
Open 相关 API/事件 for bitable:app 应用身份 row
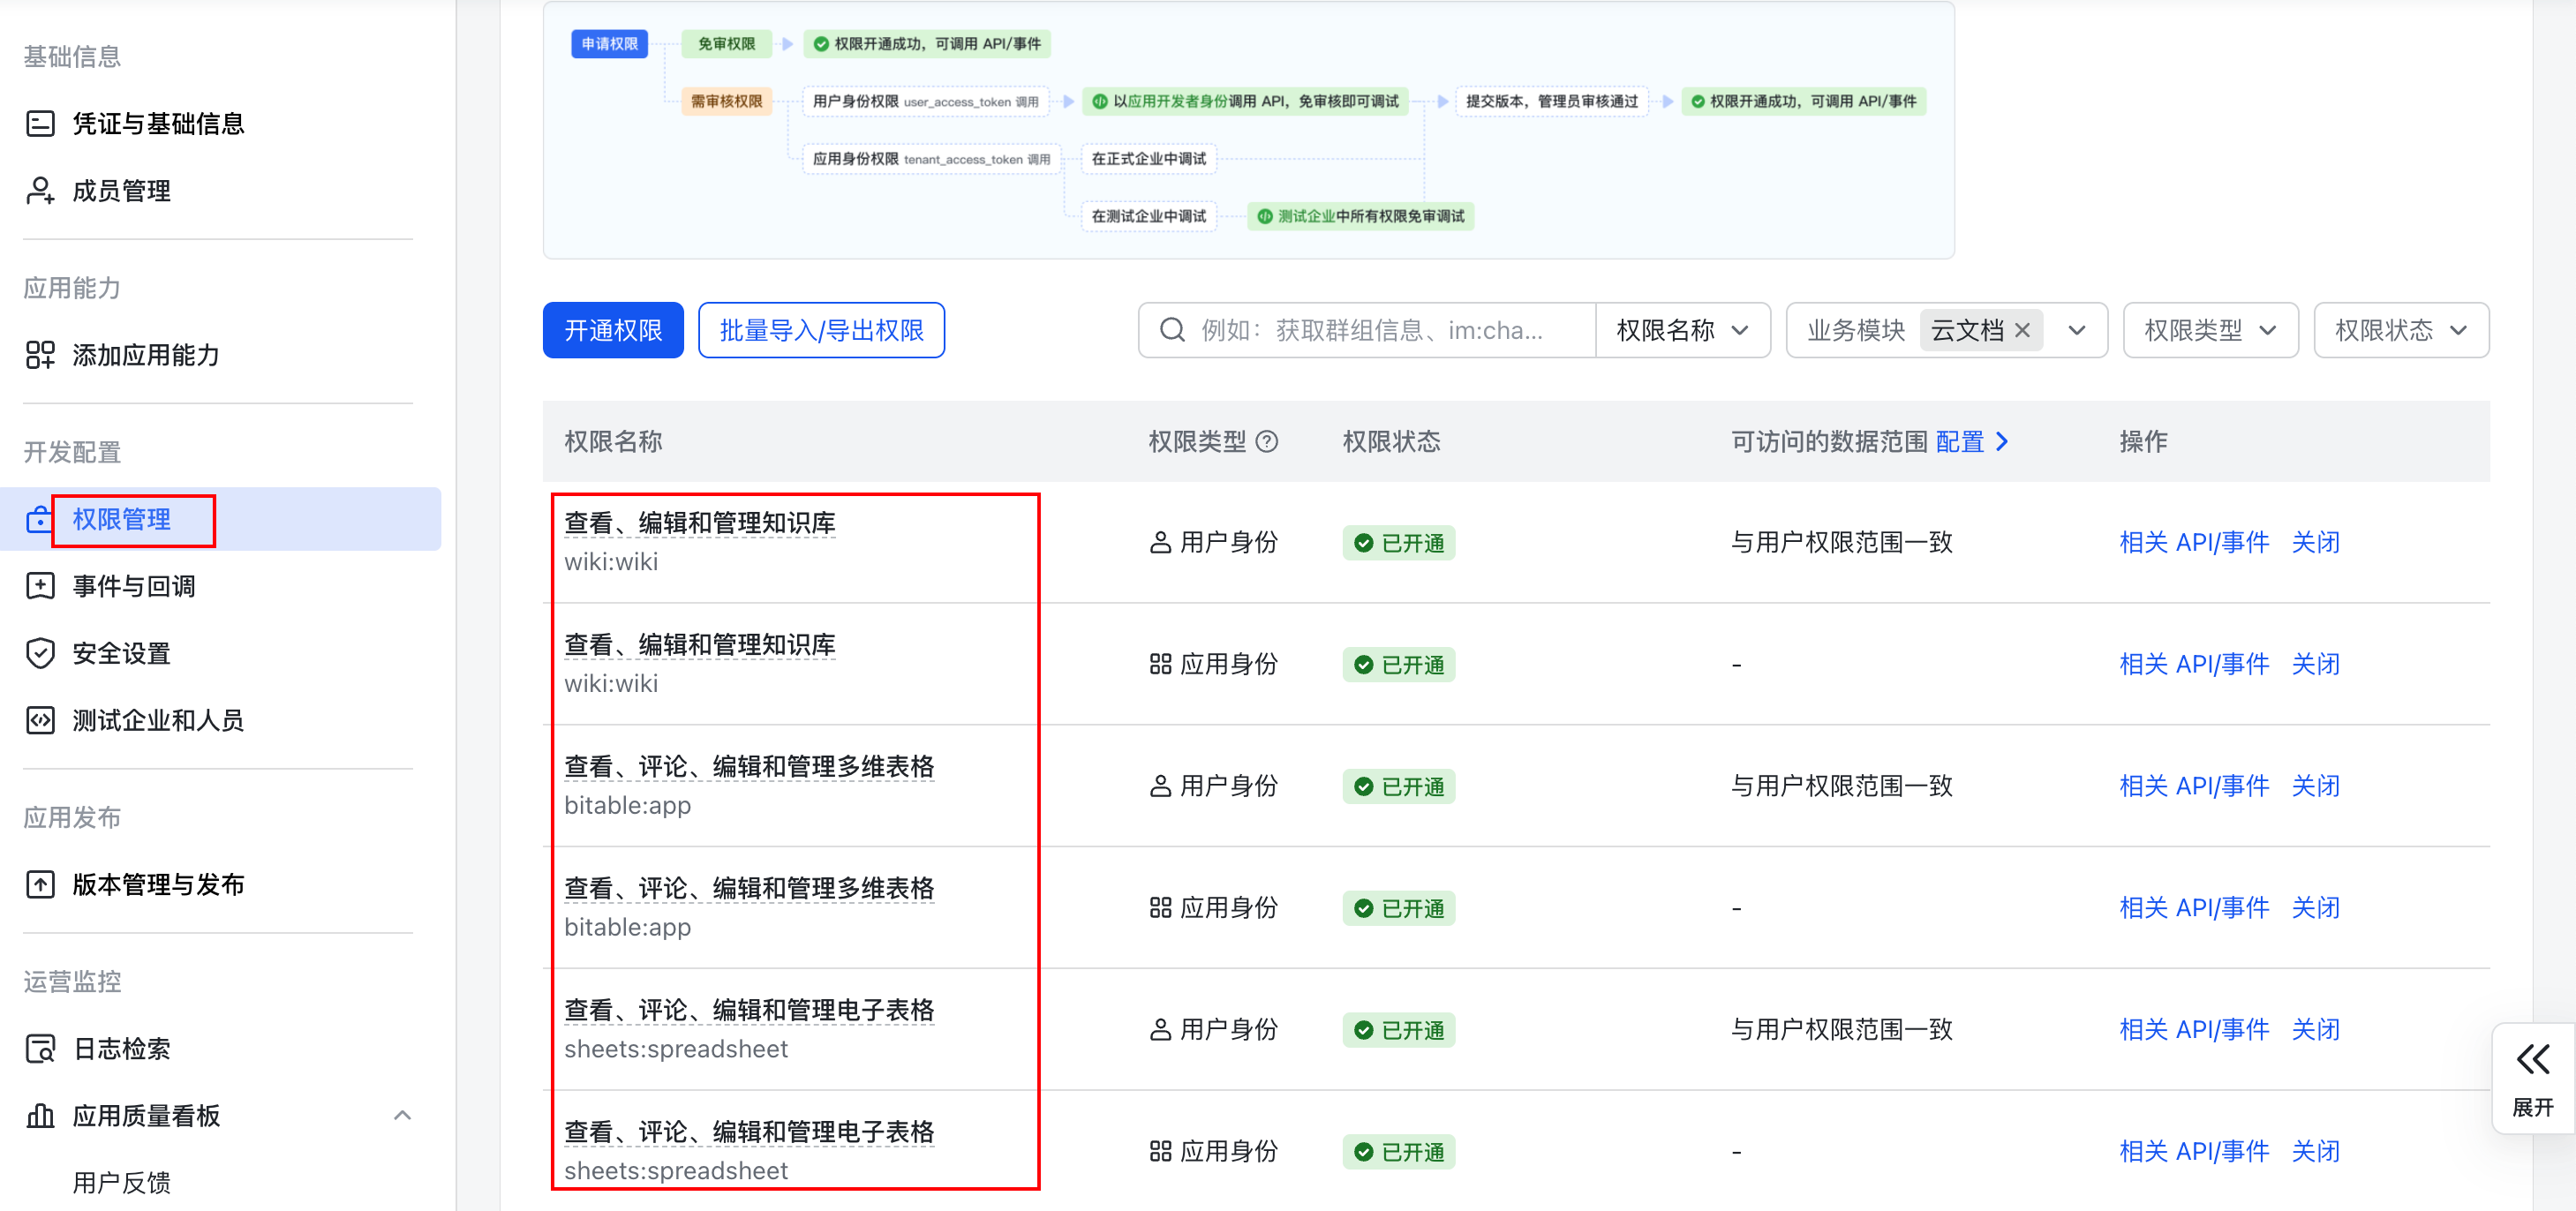2194,908
